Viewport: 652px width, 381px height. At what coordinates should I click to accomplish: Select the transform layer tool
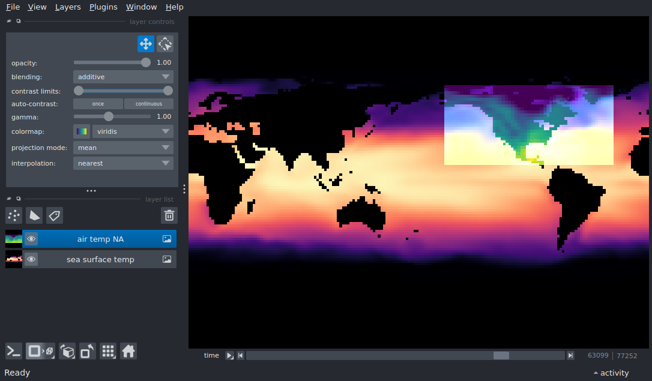click(165, 44)
